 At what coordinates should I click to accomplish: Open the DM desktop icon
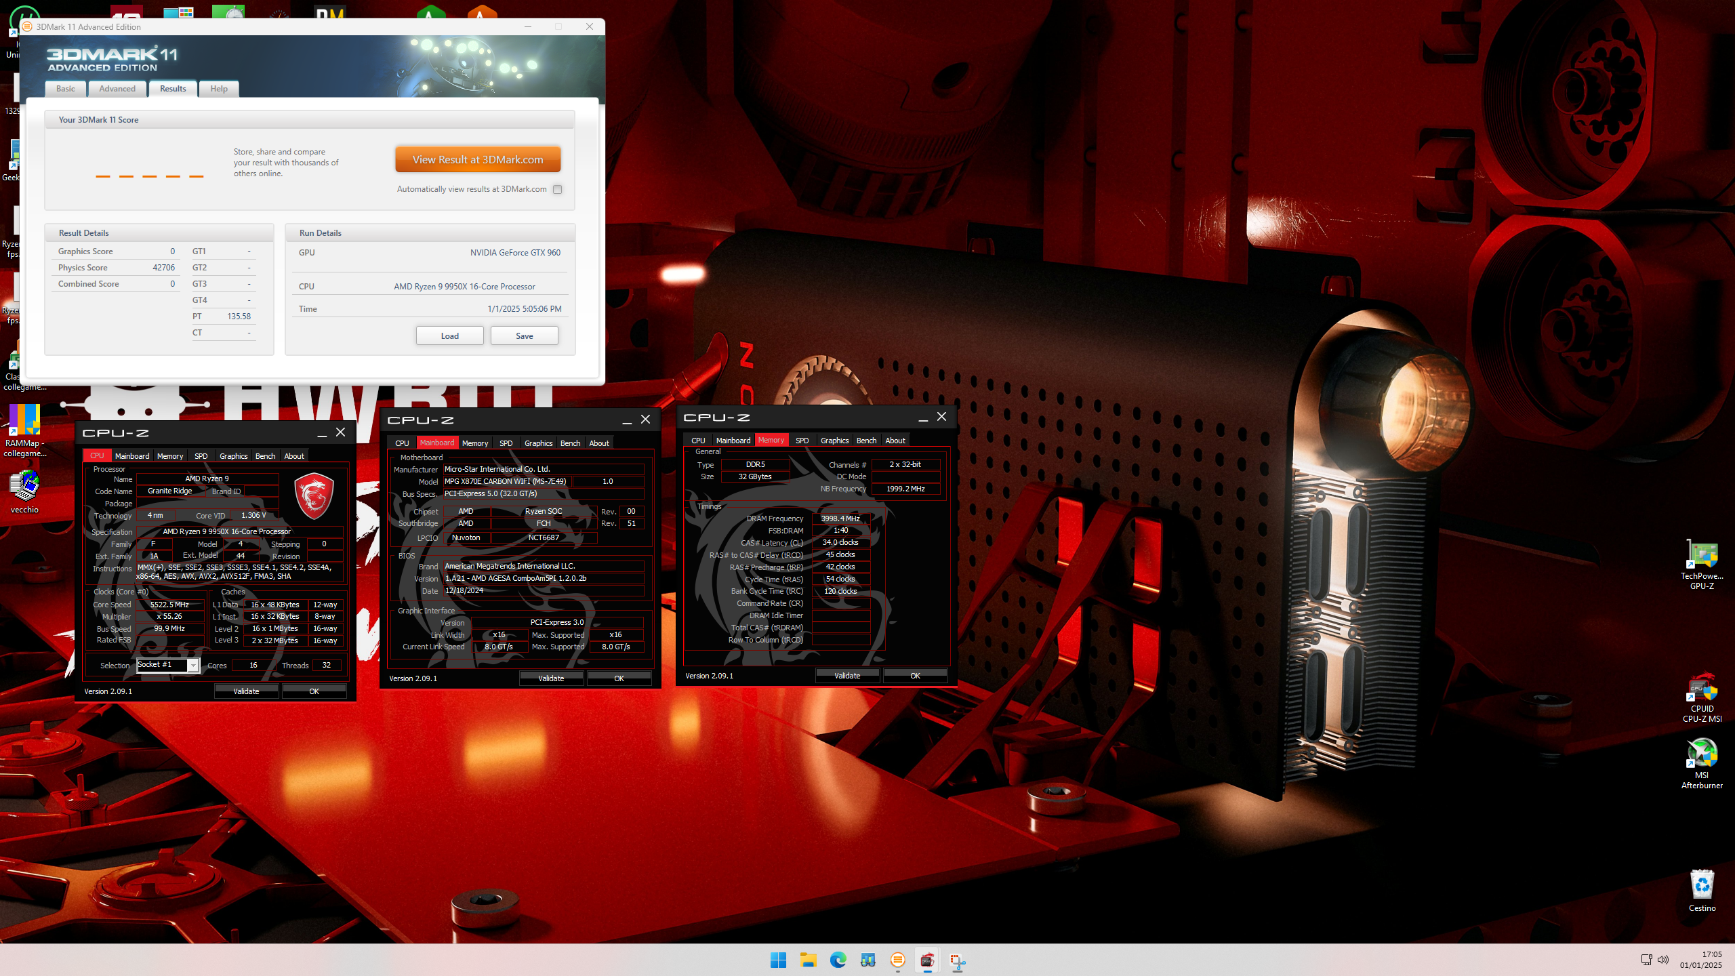click(330, 12)
